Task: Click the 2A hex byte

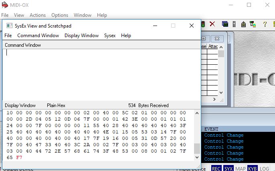Action: pyautogui.click(x=87, y=145)
